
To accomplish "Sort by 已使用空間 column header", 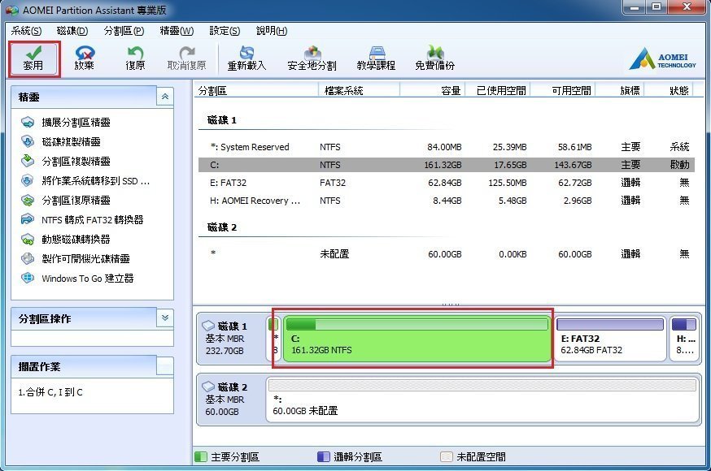I will (x=497, y=91).
